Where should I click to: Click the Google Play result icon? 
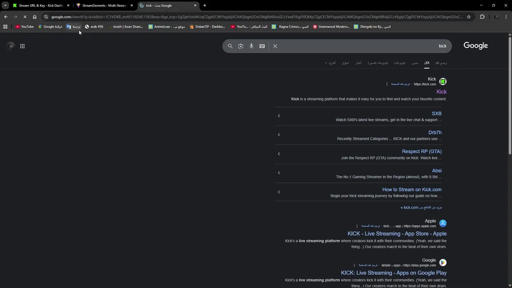coord(443,262)
